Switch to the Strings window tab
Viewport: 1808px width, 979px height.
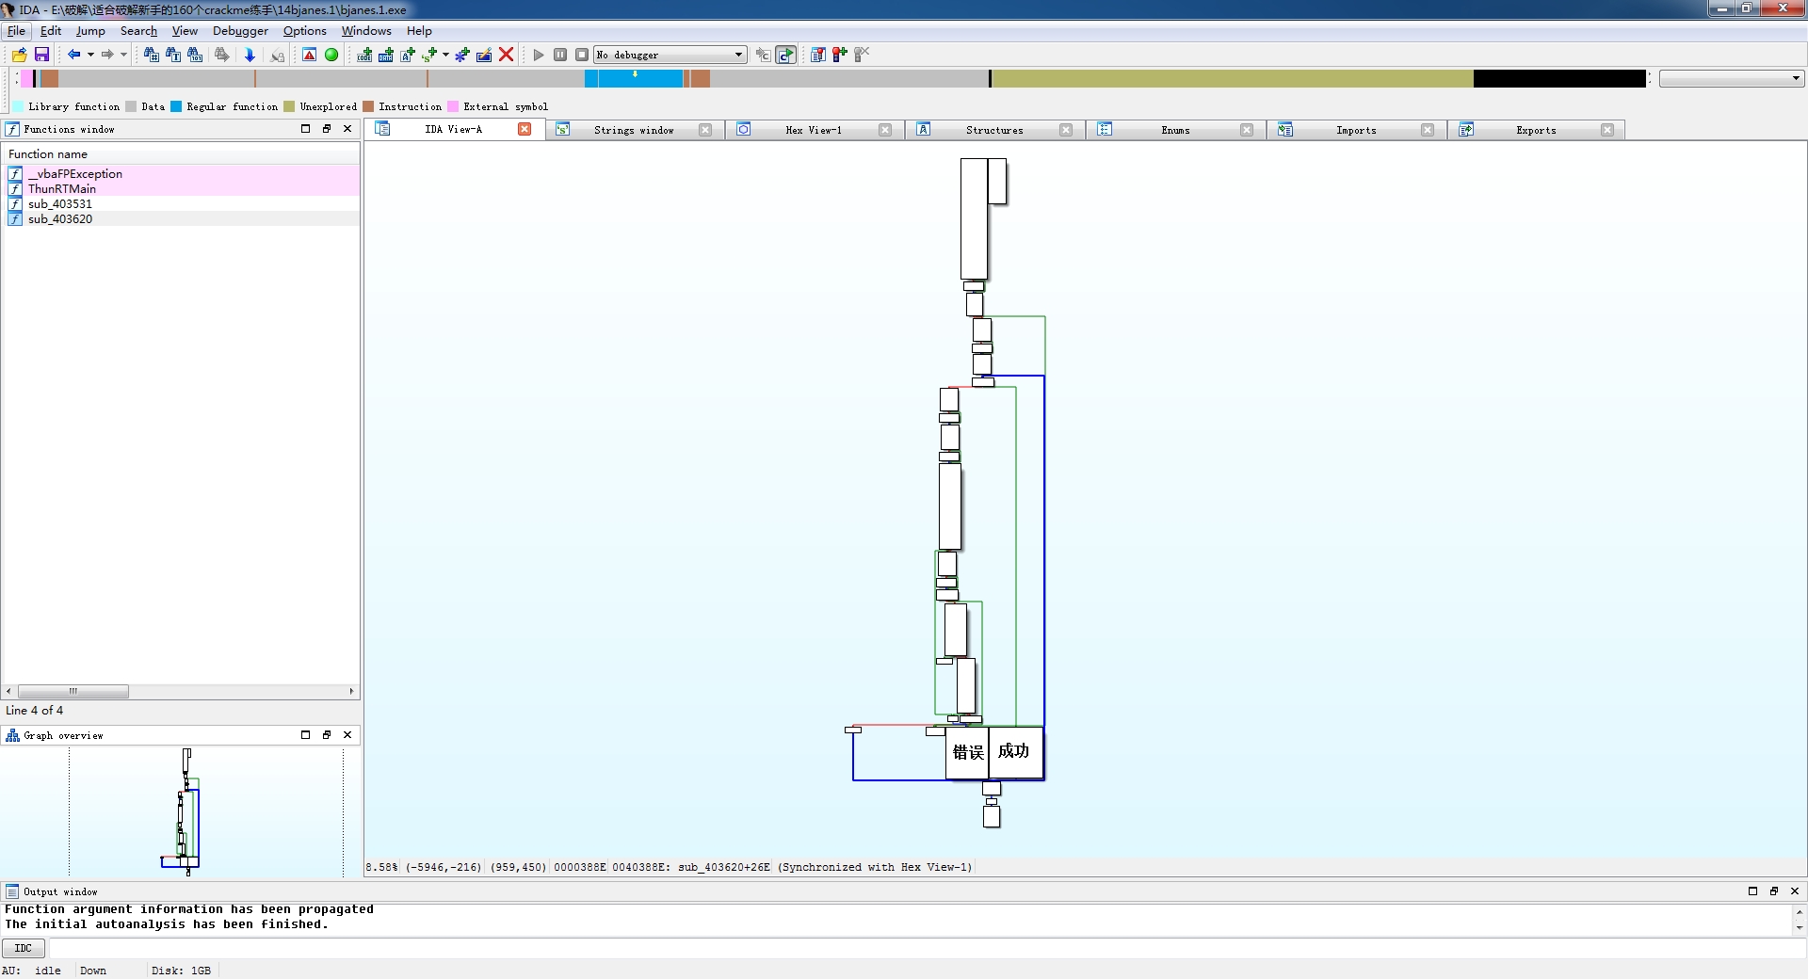[634, 130]
